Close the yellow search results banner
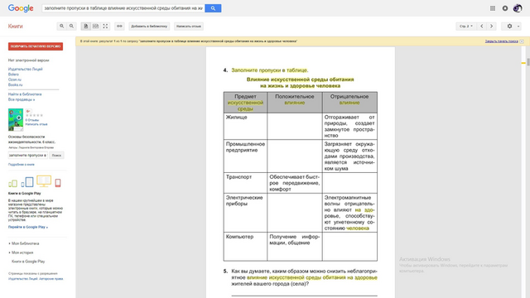The width and height of the screenshot is (530, 298). [522, 41]
